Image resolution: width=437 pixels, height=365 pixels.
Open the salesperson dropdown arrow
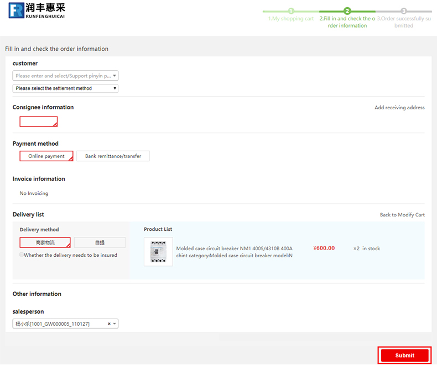coord(115,324)
